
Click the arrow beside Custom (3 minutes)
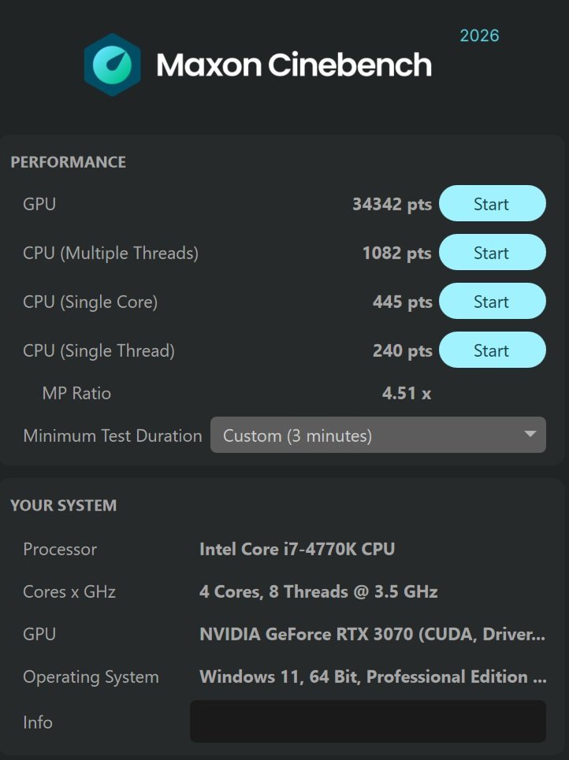coord(530,435)
